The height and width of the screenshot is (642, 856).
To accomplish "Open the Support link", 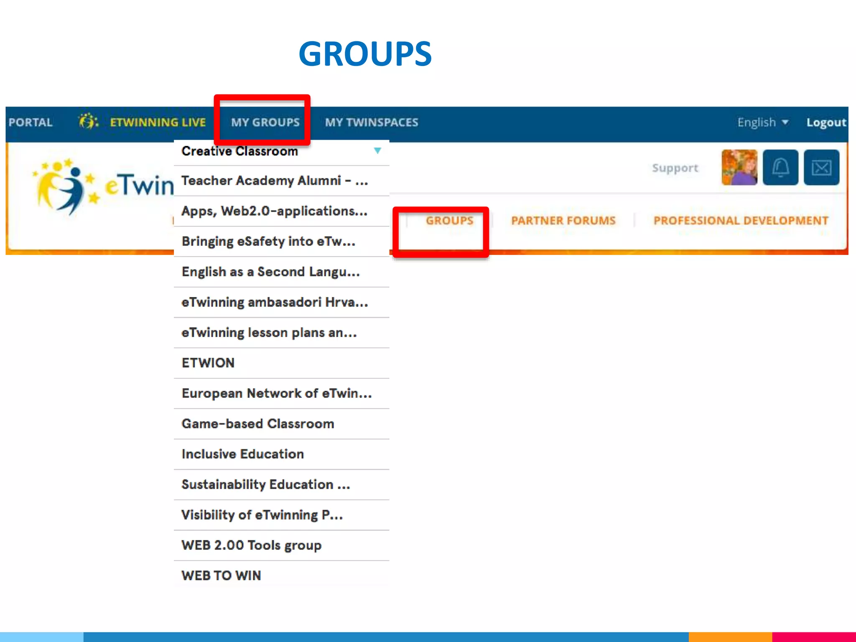I will pos(675,168).
